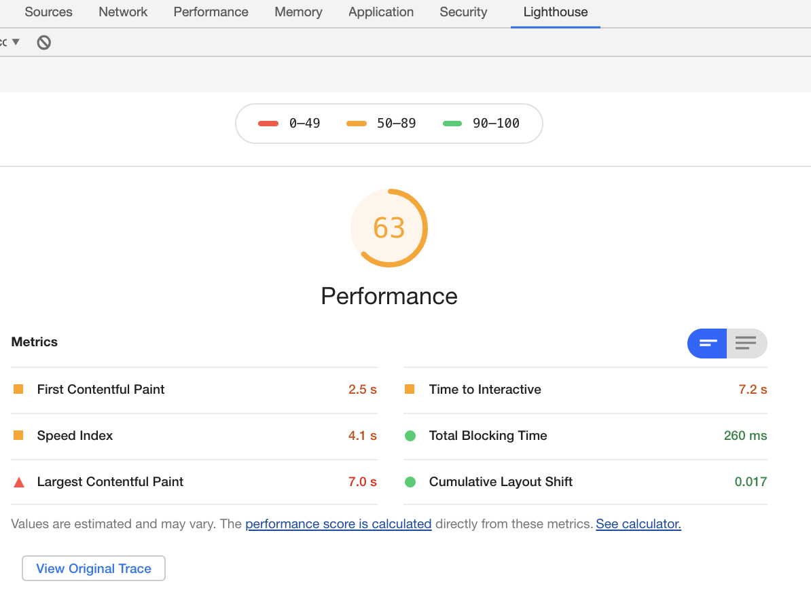Click the red triangle beside Largest Contentful Paint

19,482
